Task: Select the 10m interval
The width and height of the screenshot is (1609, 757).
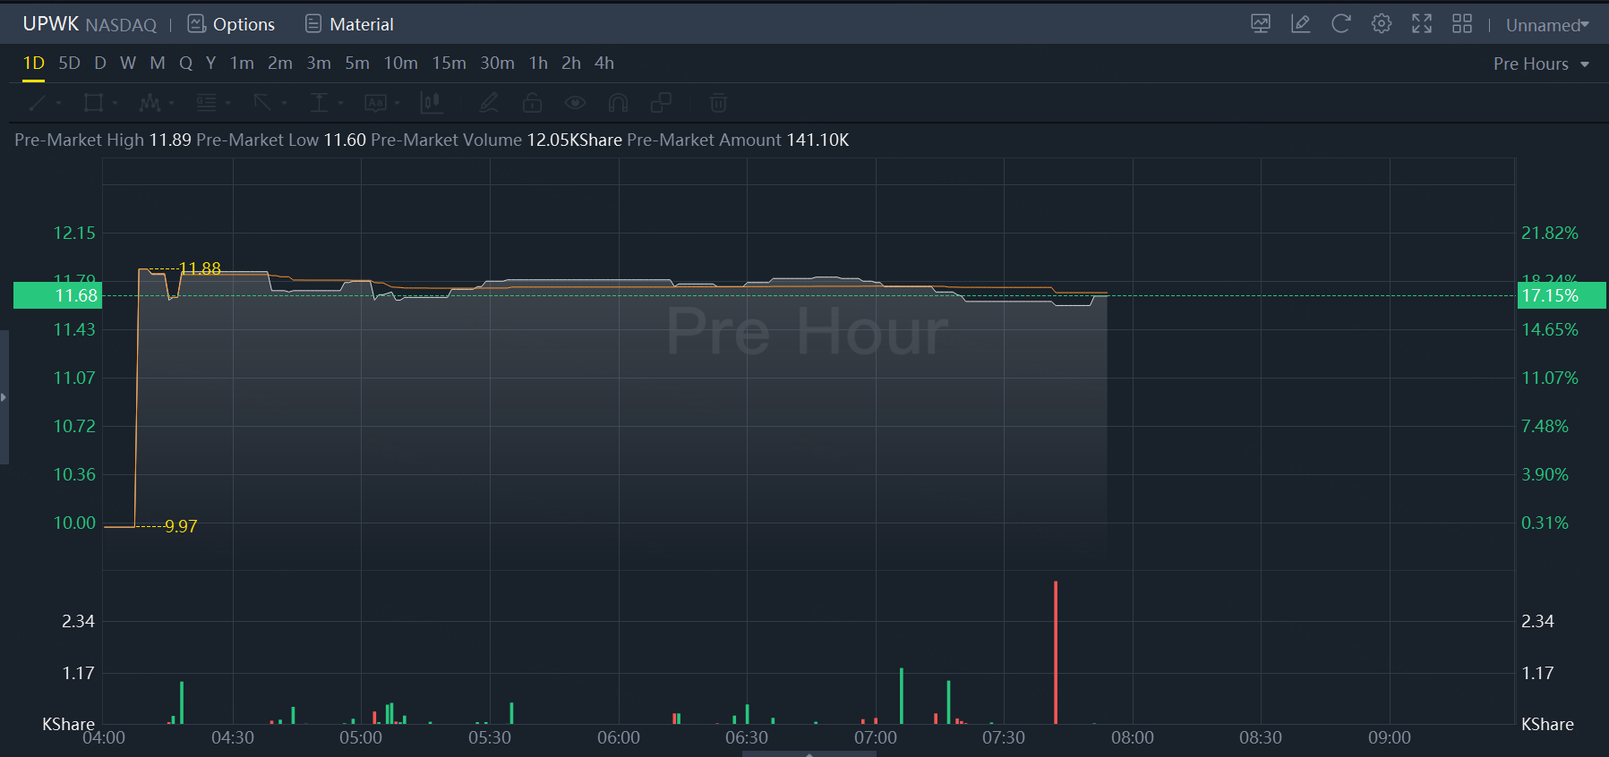Action: point(401,64)
